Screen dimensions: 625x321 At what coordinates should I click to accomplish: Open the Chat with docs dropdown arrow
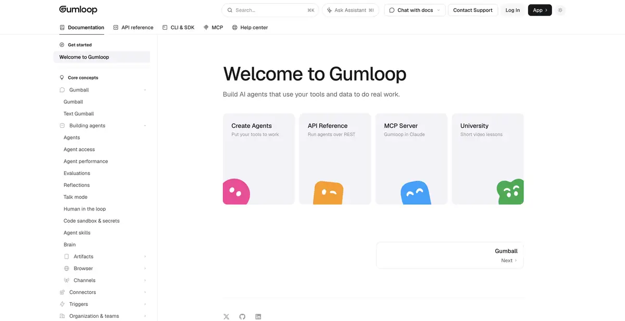pos(439,10)
